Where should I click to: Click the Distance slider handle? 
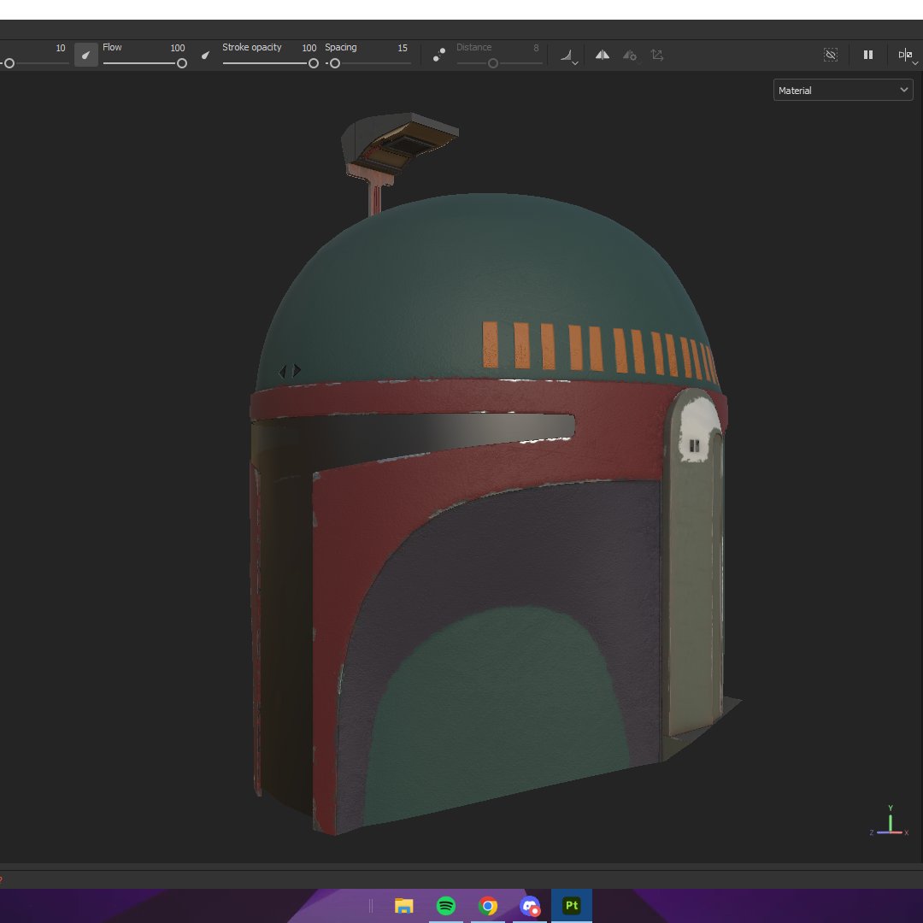coord(493,63)
